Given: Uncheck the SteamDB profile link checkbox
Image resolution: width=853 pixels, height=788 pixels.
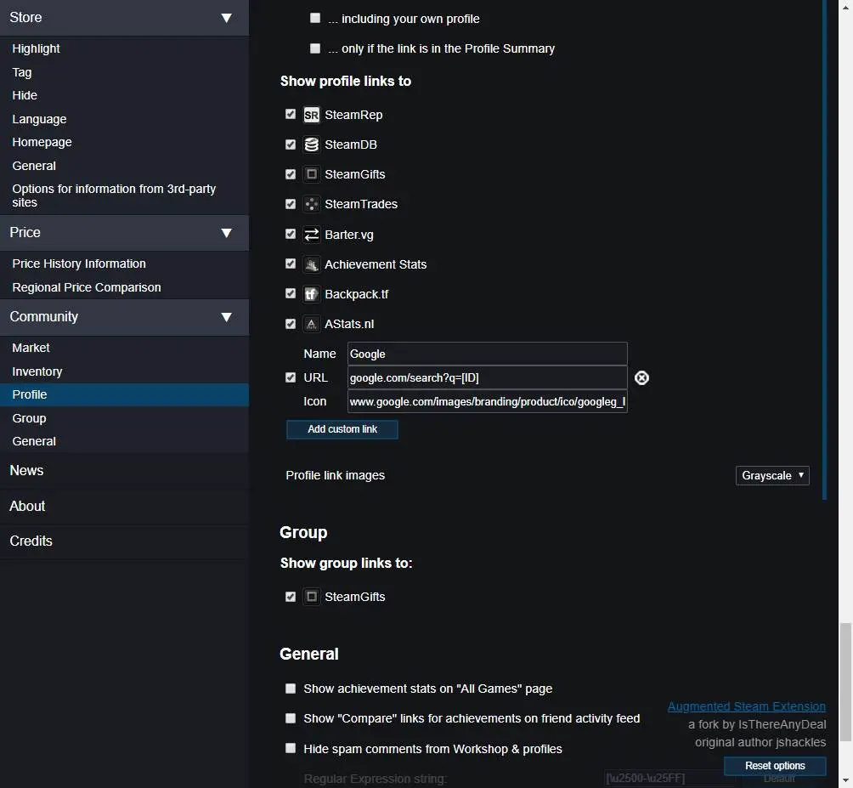Looking at the screenshot, I should (x=291, y=145).
